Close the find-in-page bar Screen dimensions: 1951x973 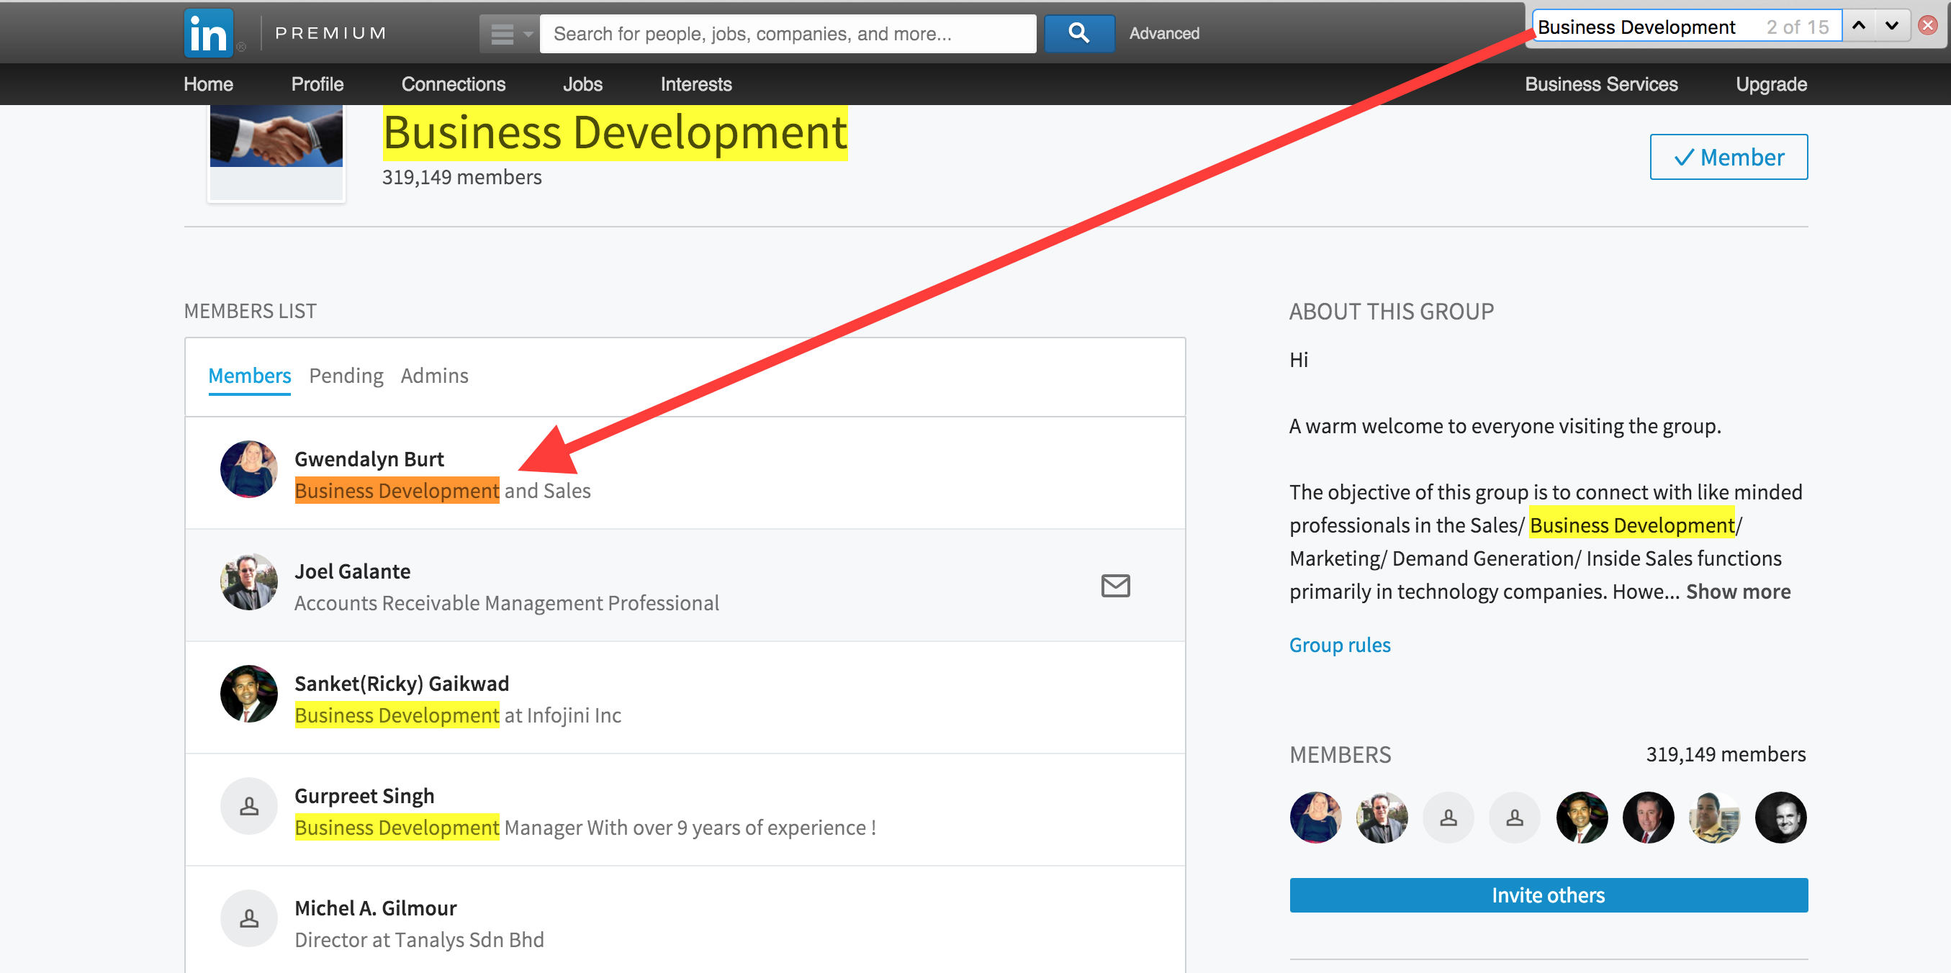[1927, 27]
